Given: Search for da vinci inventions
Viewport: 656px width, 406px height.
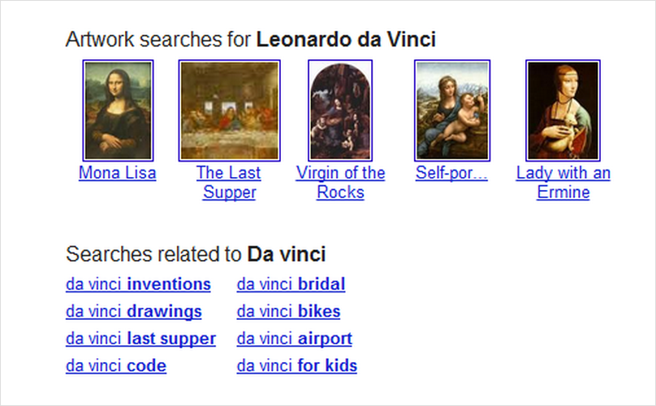Looking at the screenshot, I should (x=138, y=284).
